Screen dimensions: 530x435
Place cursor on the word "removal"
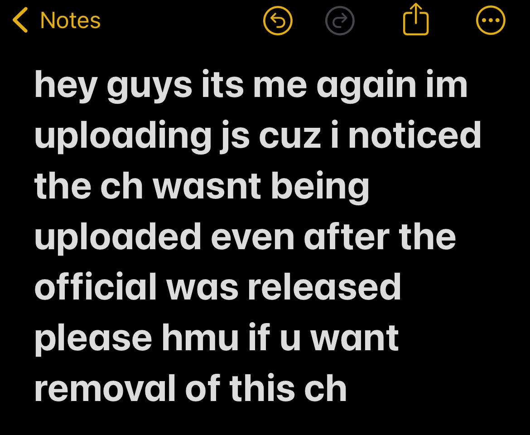(105, 387)
